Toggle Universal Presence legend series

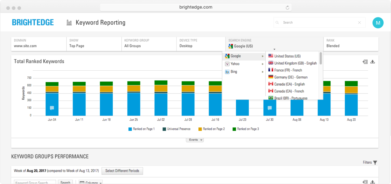[x=179, y=129]
